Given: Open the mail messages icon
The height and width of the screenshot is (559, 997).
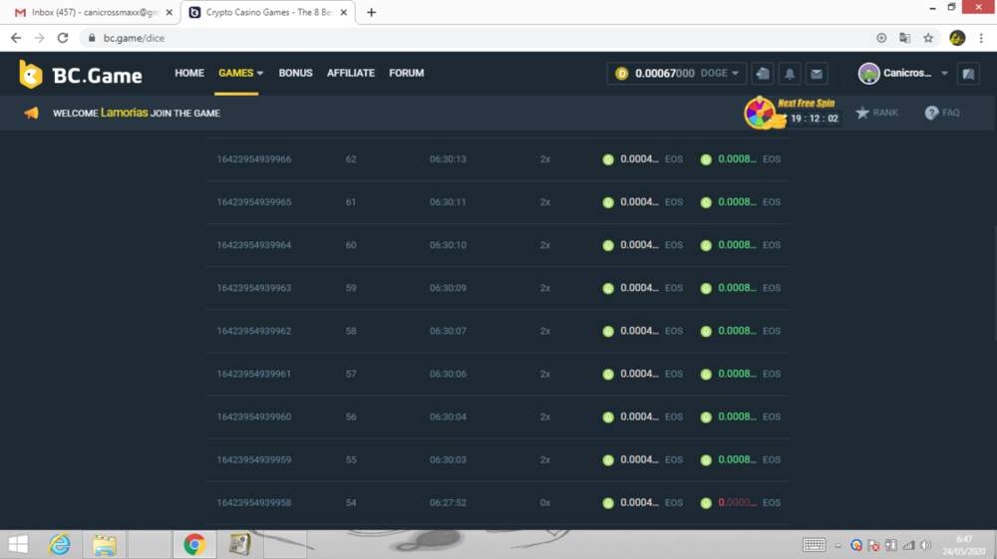Looking at the screenshot, I should coord(816,74).
